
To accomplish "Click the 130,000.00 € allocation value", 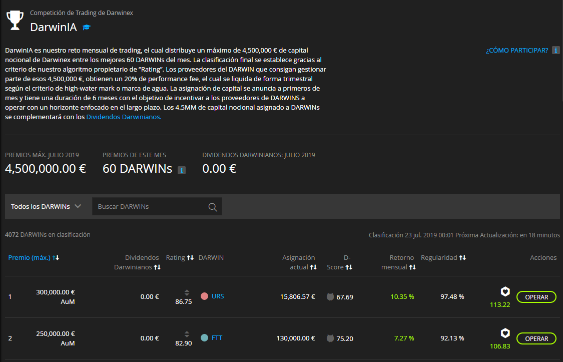I will pos(296,338).
